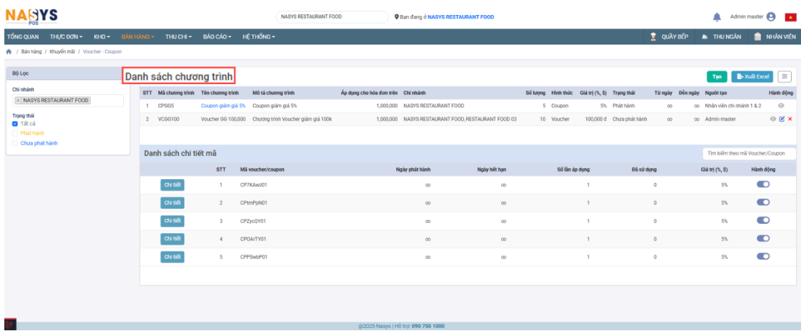The width and height of the screenshot is (801, 331).
Task: Toggle off coupon CP7KAwz01 switch
Action: click(x=763, y=185)
